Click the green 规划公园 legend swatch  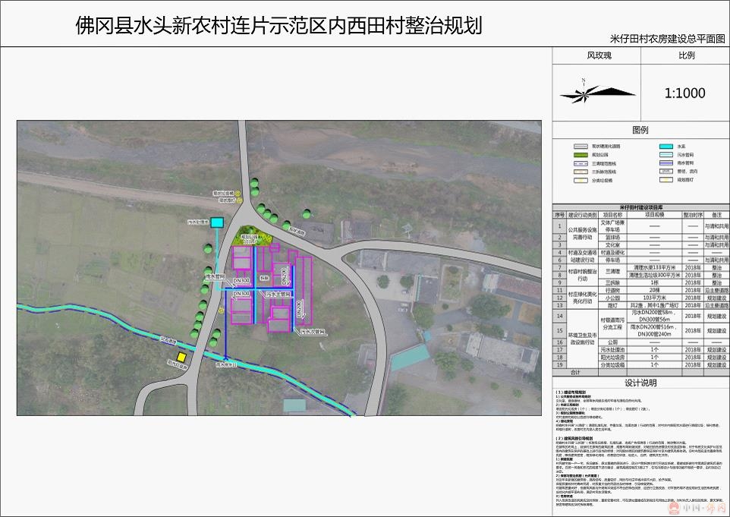coord(582,154)
